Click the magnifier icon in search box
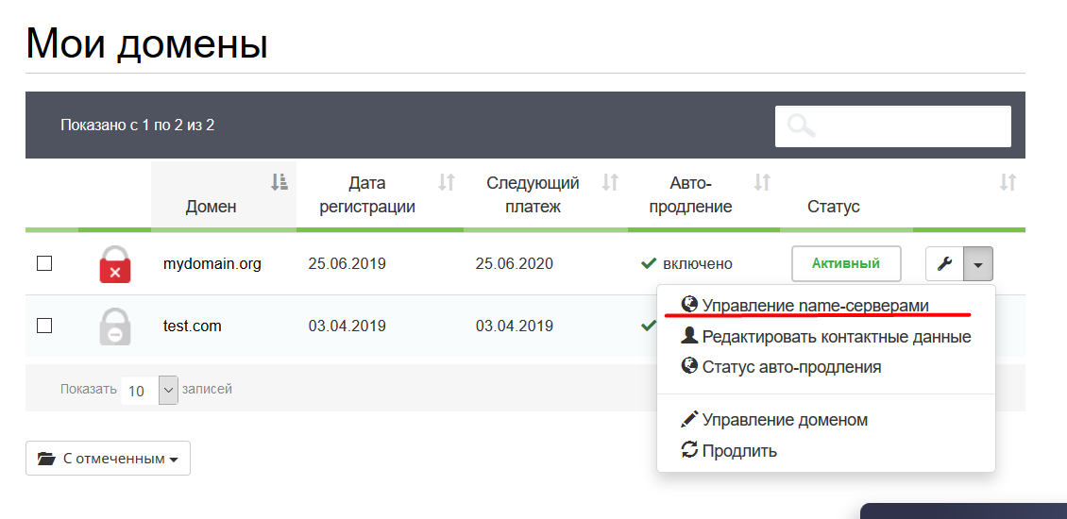1067x519 pixels. pyautogui.click(x=802, y=126)
